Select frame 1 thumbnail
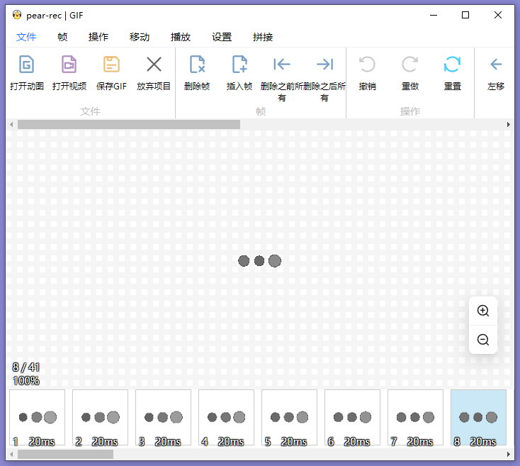The height and width of the screenshot is (466, 520). coord(37,418)
